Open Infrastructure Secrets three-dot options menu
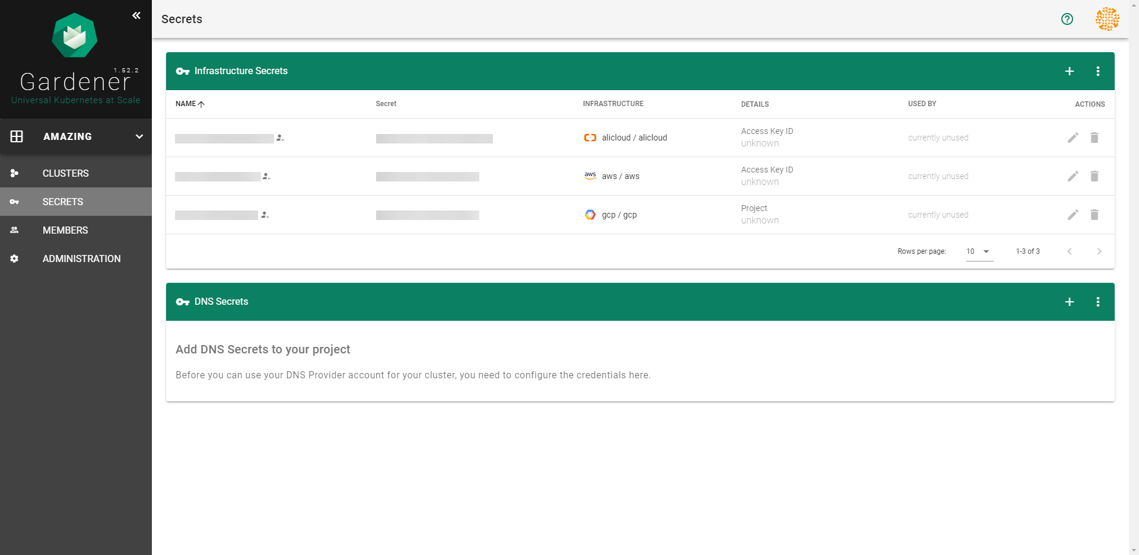This screenshot has width=1139, height=555. 1097,71
